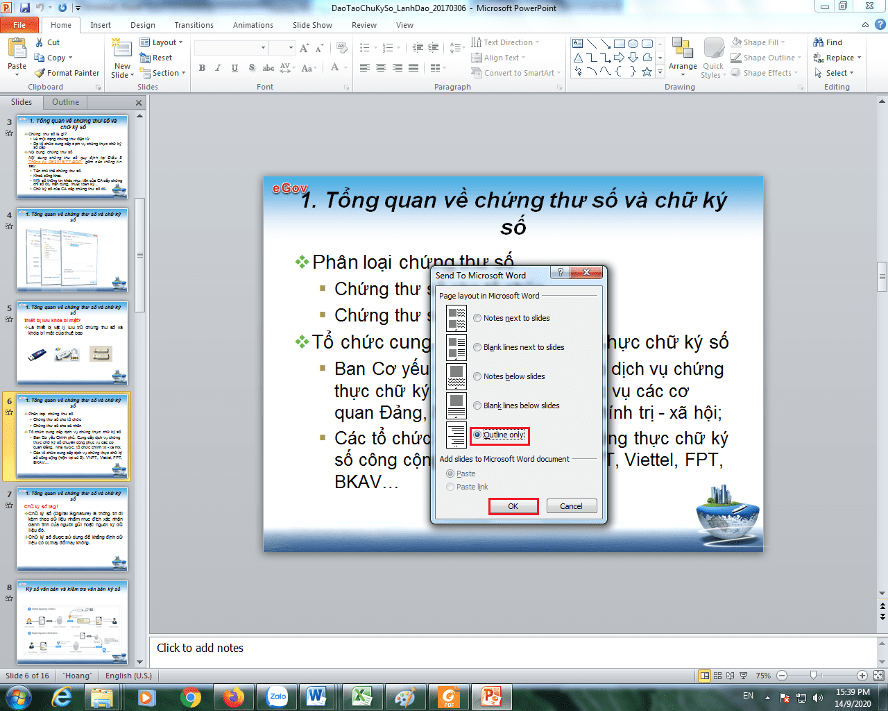The width and height of the screenshot is (888, 711).
Task: Toggle italic text formatting
Action: click(x=217, y=68)
